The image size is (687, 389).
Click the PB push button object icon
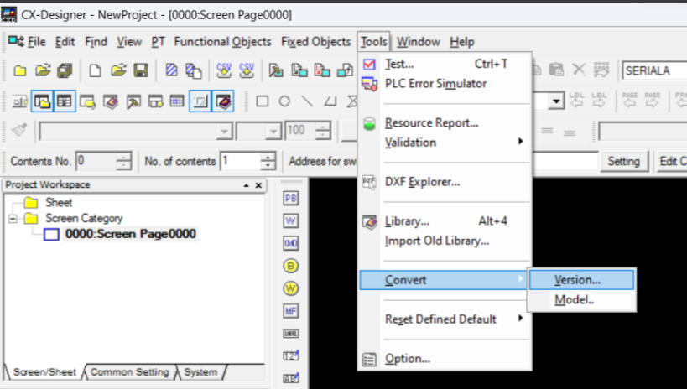[x=291, y=199]
